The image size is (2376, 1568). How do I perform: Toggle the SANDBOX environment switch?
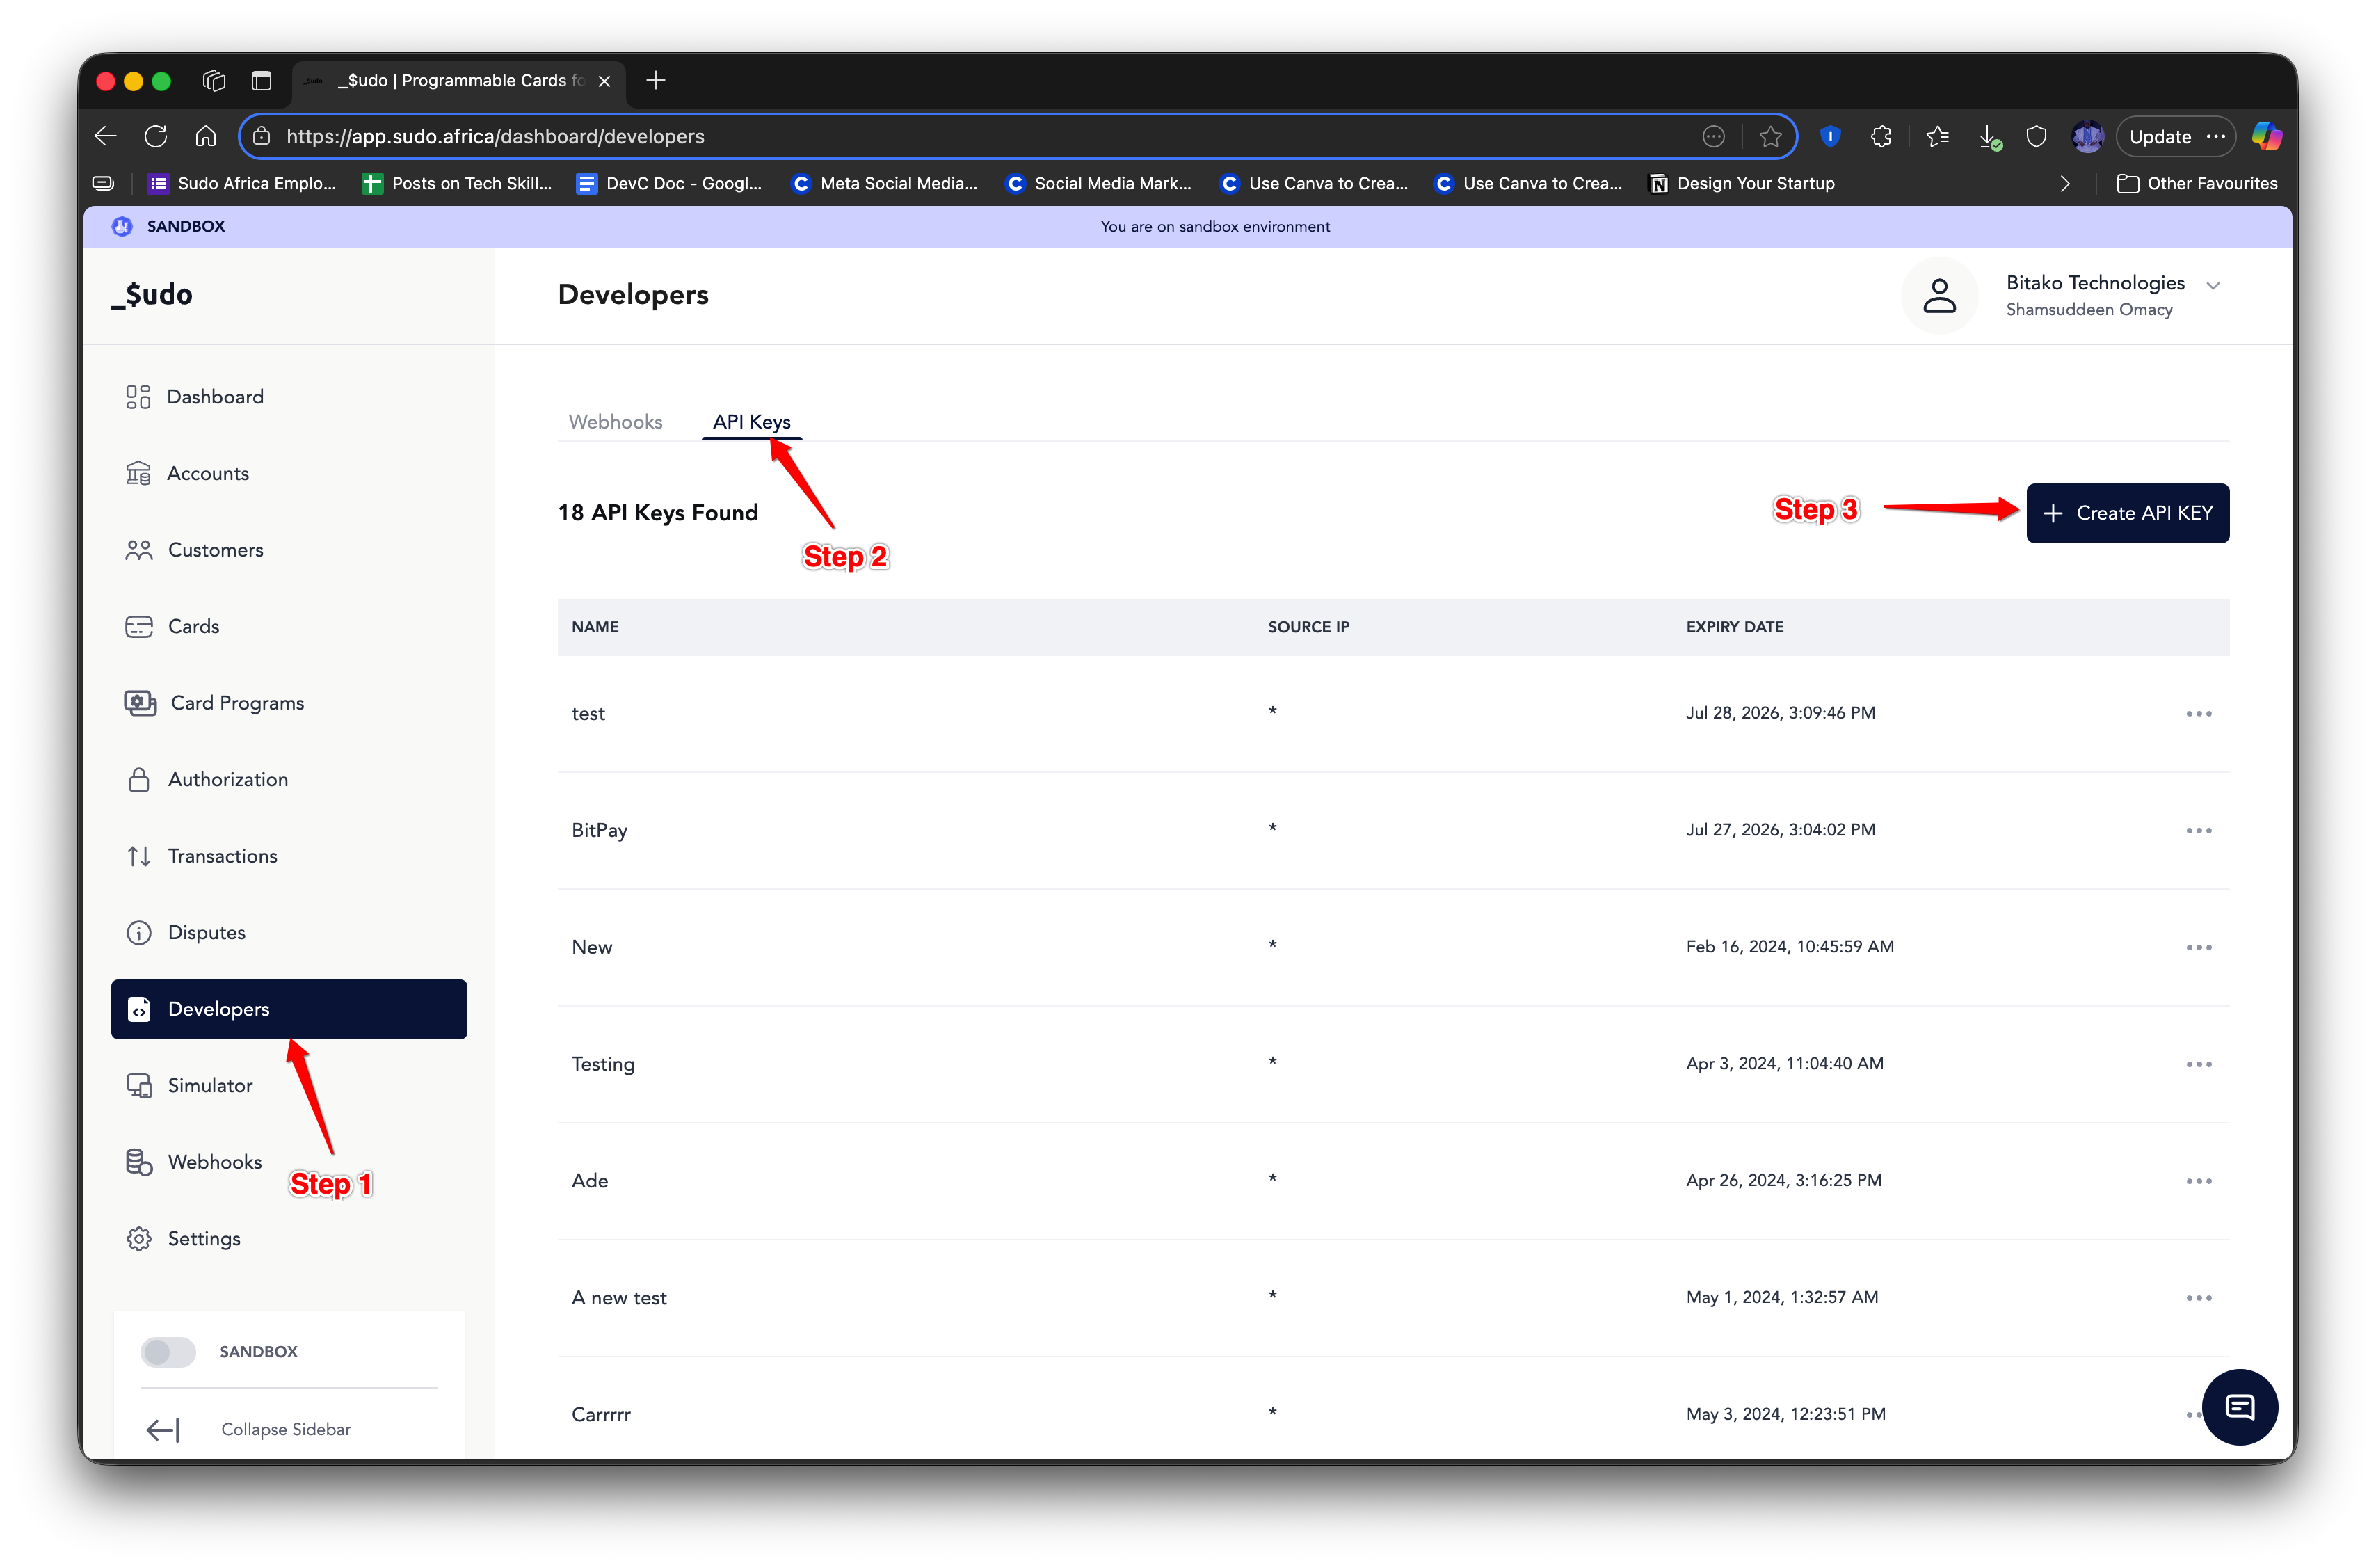point(168,1351)
